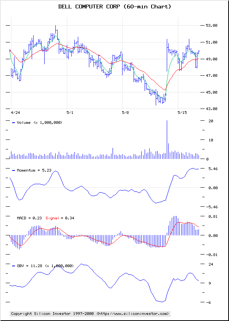Click the 24 OBV axis label
229x321 pixels.
[x=210, y=264]
